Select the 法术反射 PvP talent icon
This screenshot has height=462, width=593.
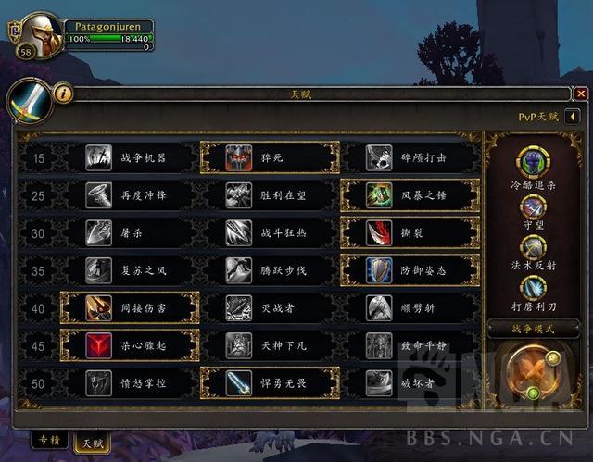tap(534, 248)
